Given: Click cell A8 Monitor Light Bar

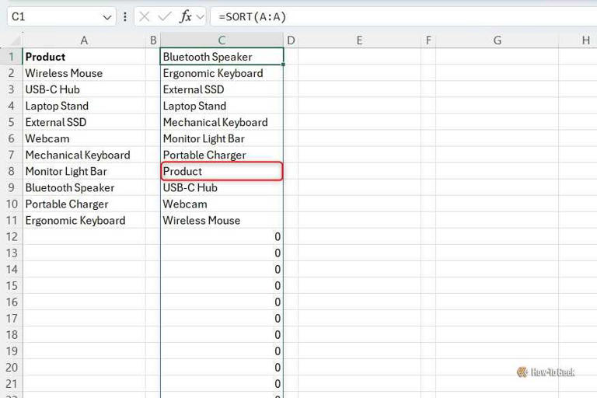Looking at the screenshot, I should [84, 171].
